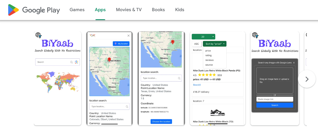318x135 pixels.
Task: Click the magnifier icon in first Search field
Action: point(72,62)
